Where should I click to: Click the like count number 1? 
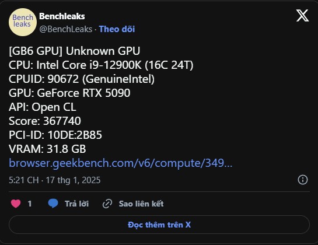click(30, 204)
